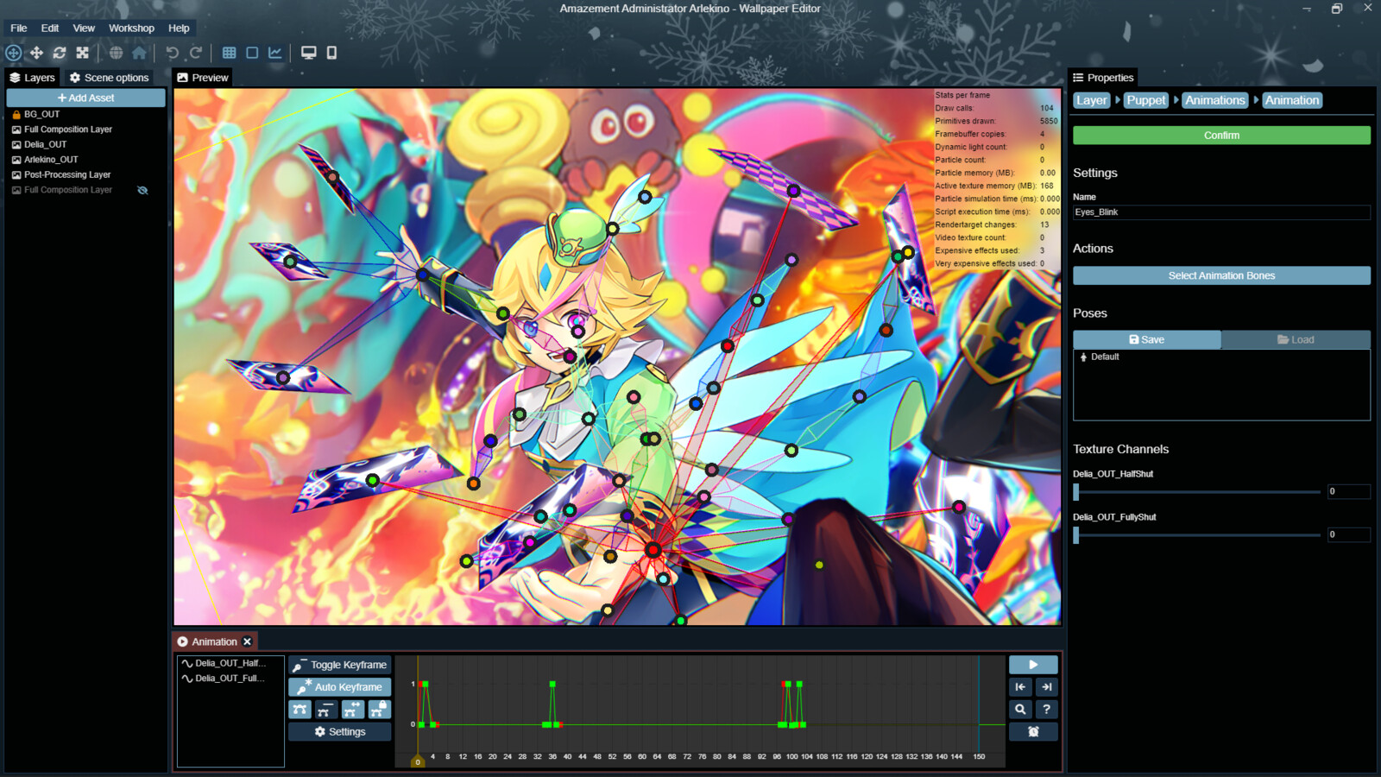Open animation timeline Settings

[340, 731]
